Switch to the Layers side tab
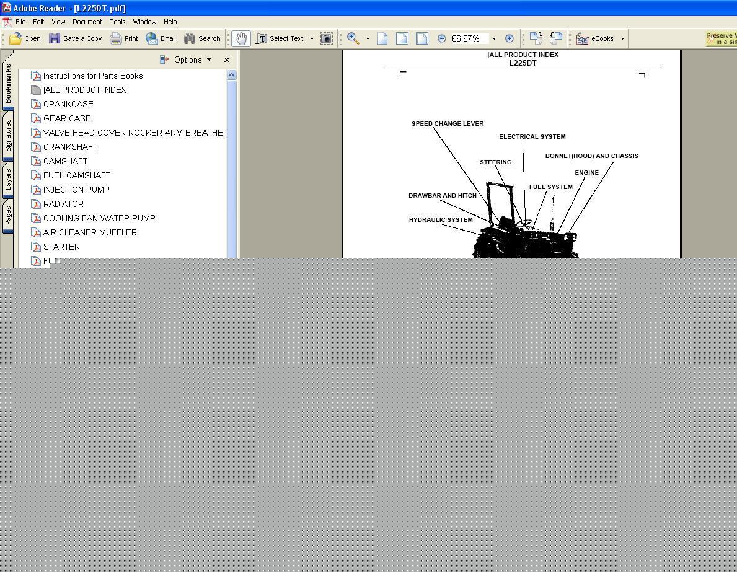This screenshot has width=737, height=572. pyautogui.click(x=8, y=180)
